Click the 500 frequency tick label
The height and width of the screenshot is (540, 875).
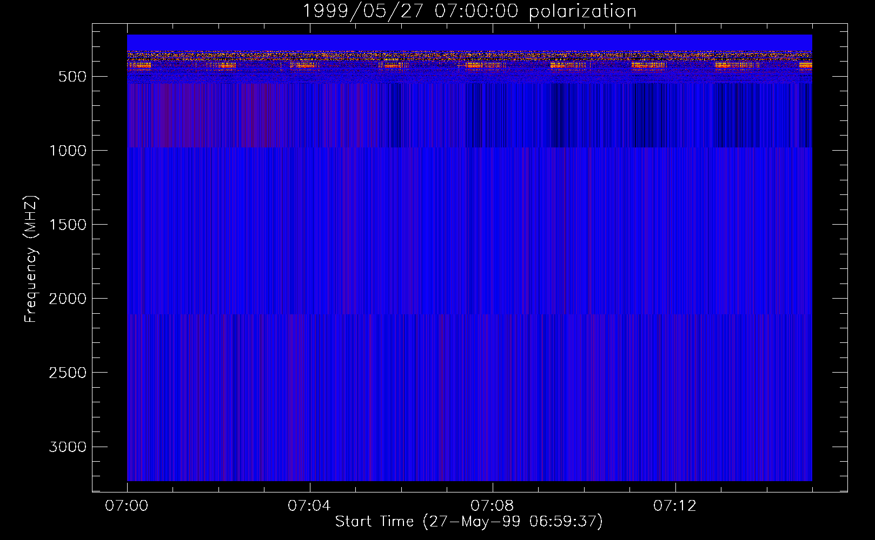point(72,77)
